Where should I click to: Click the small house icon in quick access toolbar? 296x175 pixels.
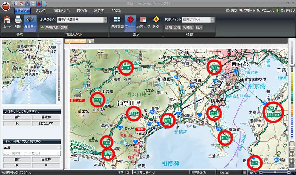(22, 4)
